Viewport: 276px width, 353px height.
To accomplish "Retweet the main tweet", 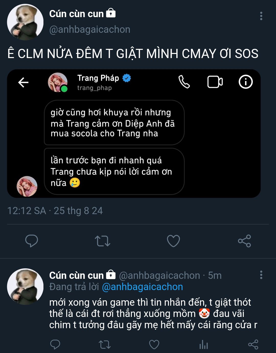I will point(102,241).
